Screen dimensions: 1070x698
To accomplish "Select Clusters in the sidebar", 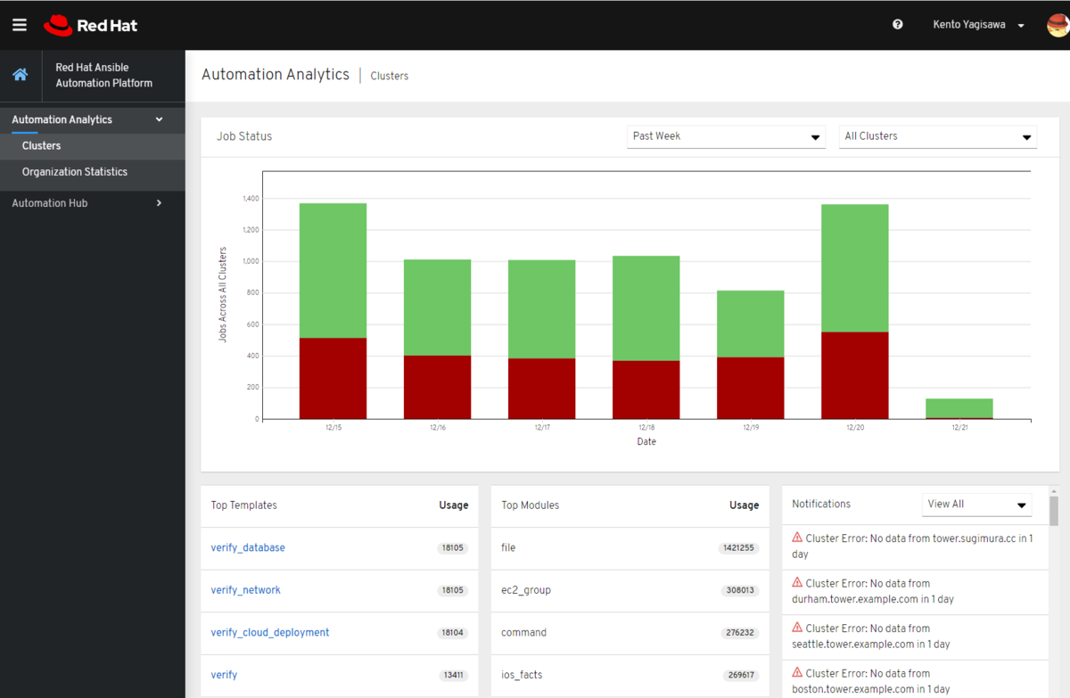I will pyautogui.click(x=93, y=145).
